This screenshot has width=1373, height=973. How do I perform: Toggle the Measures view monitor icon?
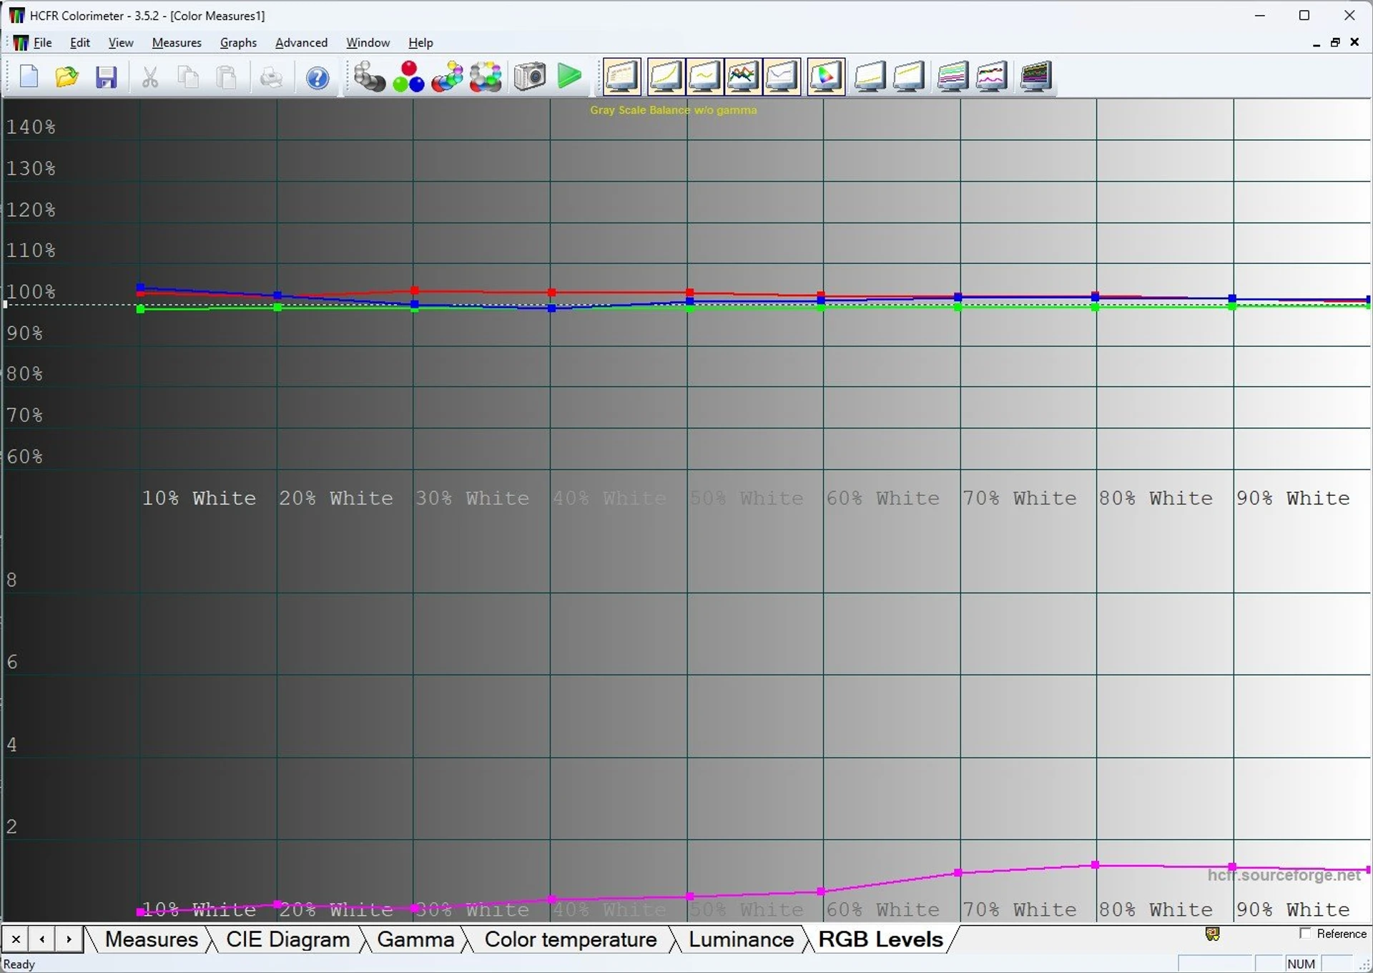(x=622, y=77)
